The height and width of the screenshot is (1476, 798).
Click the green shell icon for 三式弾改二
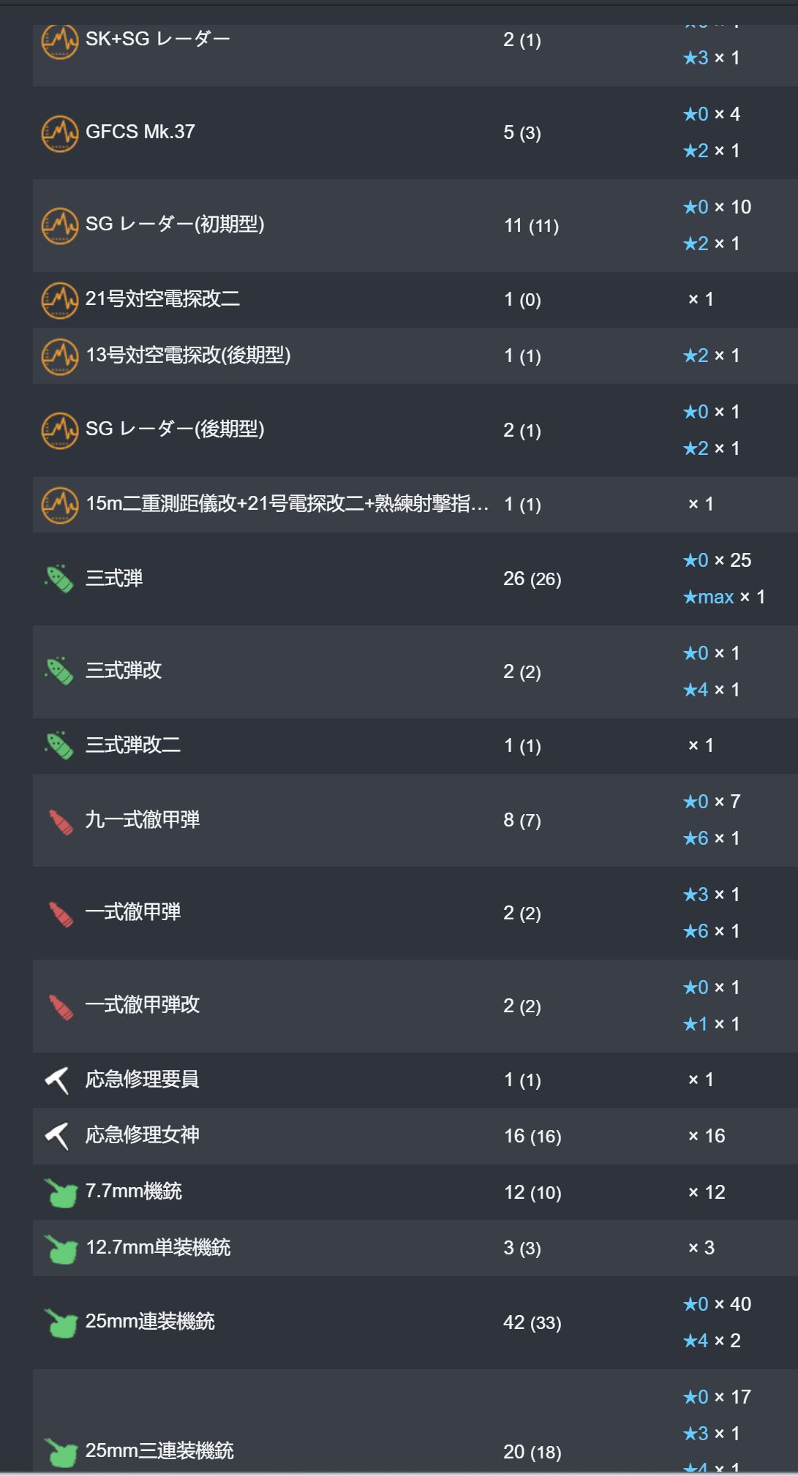click(x=59, y=745)
